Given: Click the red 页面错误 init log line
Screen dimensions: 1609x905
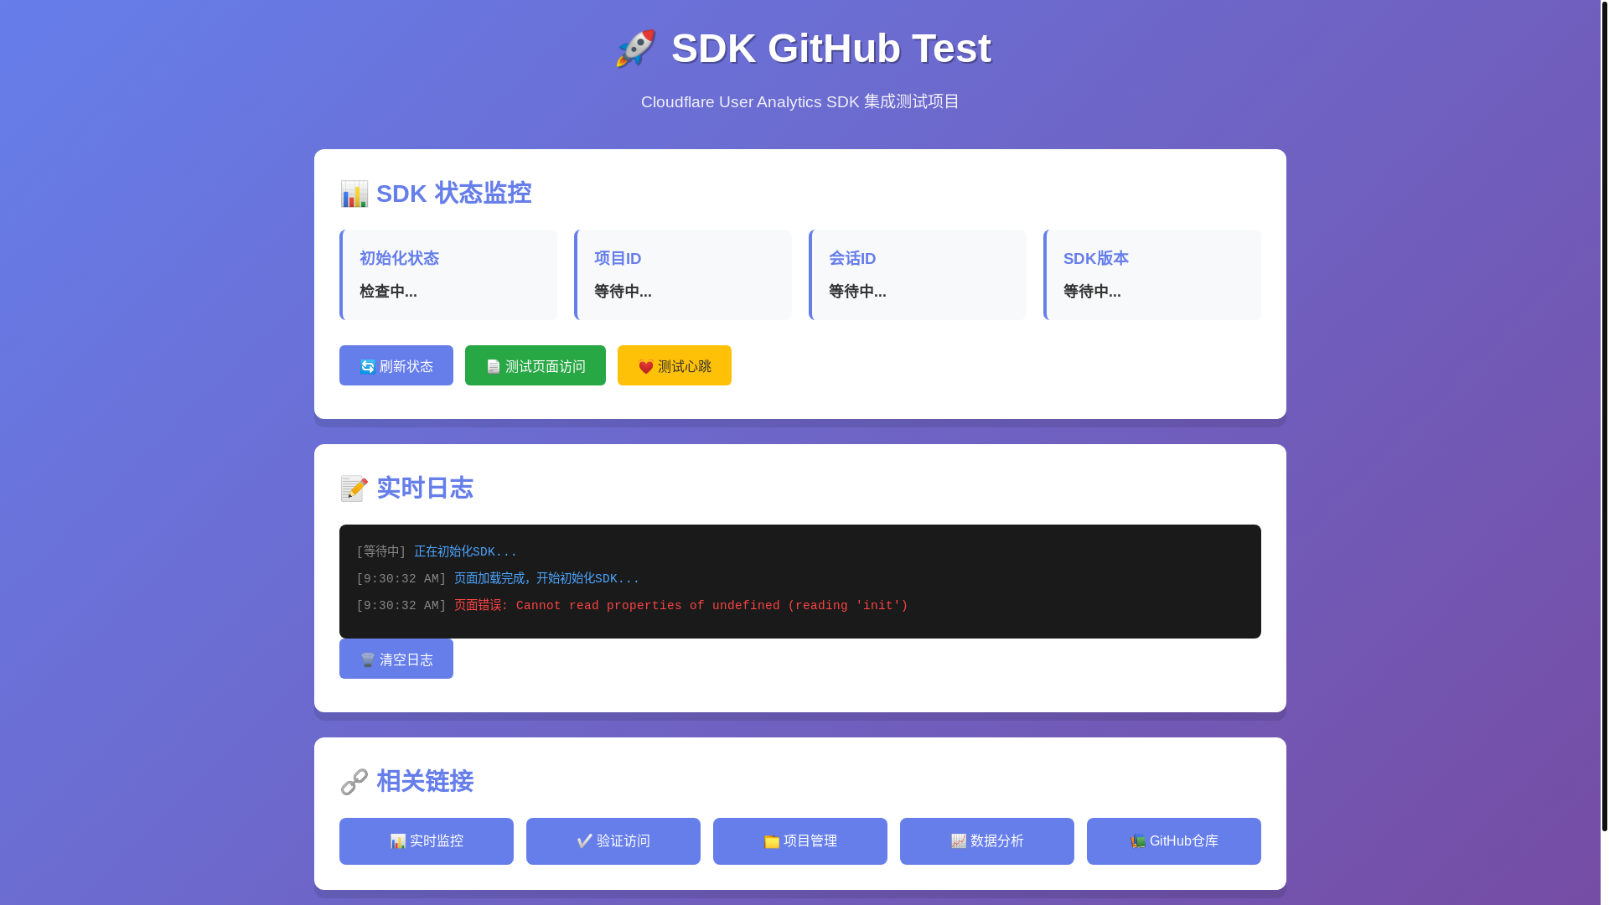Looking at the screenshot, I should pos(632,606).
